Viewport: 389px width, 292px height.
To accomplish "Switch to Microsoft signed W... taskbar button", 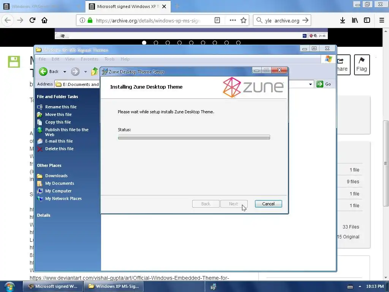I will click(x=52, y=286).
